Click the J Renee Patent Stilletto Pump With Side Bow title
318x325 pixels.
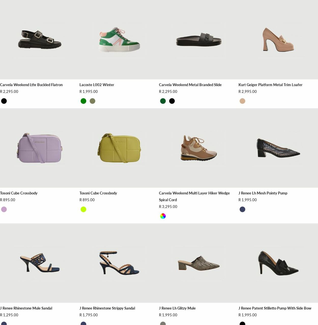pyautogui.click(x=275, y=308)
